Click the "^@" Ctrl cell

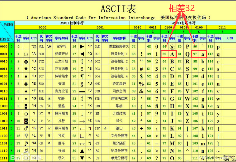[34, 47]
